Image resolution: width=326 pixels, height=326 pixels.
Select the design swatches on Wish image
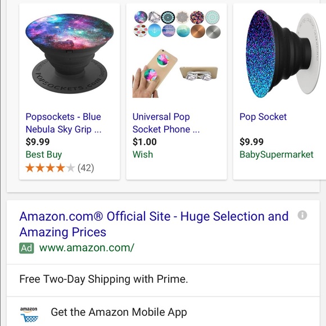pos(177,24)
